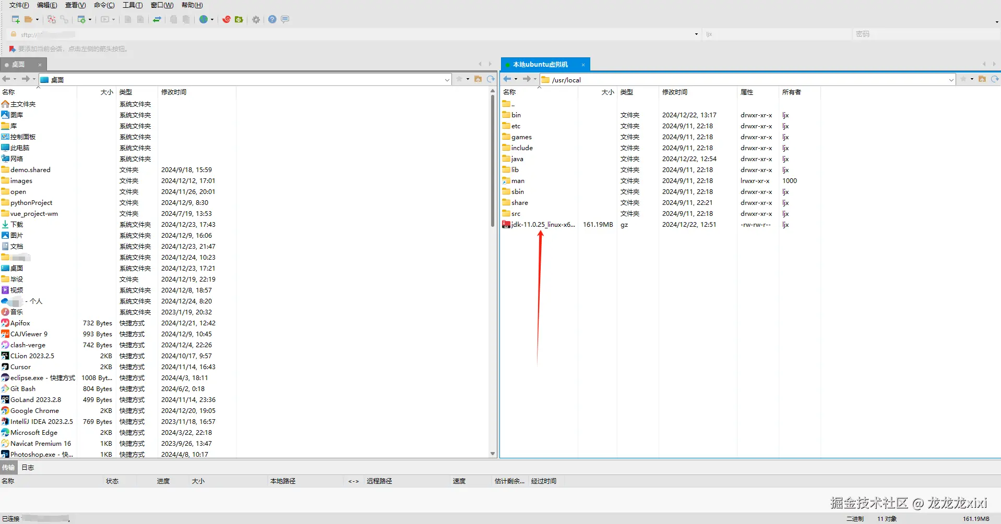This screenshot has height=524, width=1001.
Task: Open the 编辑(E) menu
Action: (x=47, y=5)
